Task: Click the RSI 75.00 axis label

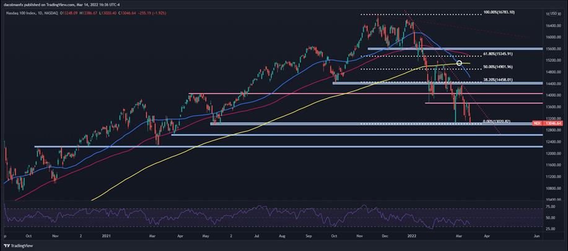Action: pos(551,207)
